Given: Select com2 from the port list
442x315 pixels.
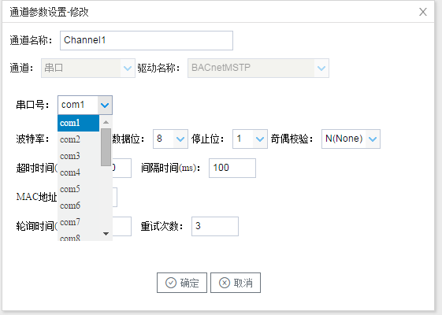Looking at the screenshot, I should click(78, 139).
